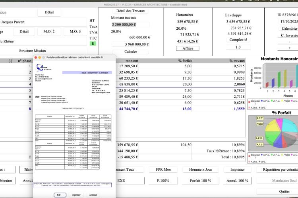Screen dimensions: 298x198
Task: Open the Homme x Jour button
Action: coord(201,169)
